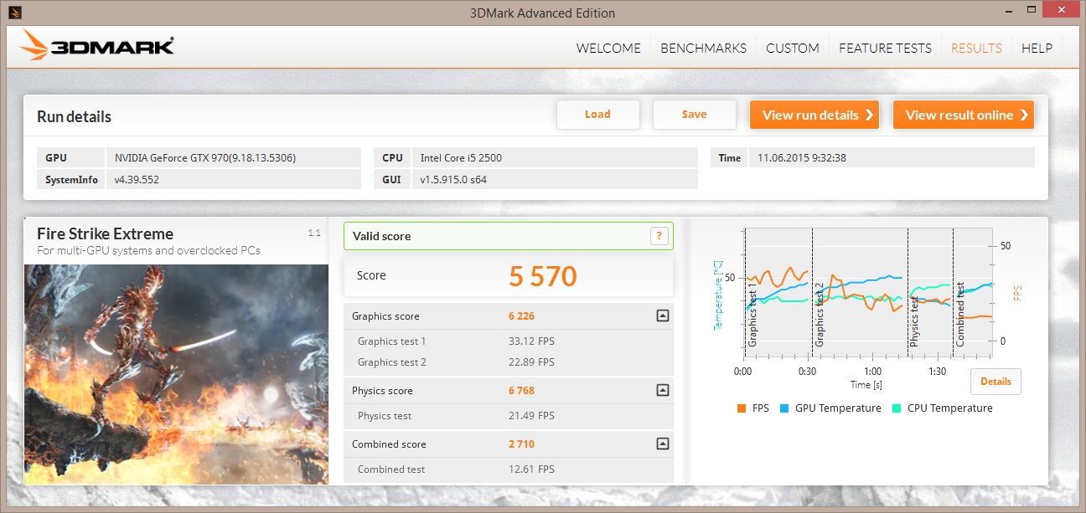
Task: Open the HELP tab
Action: coord(1037,49)
